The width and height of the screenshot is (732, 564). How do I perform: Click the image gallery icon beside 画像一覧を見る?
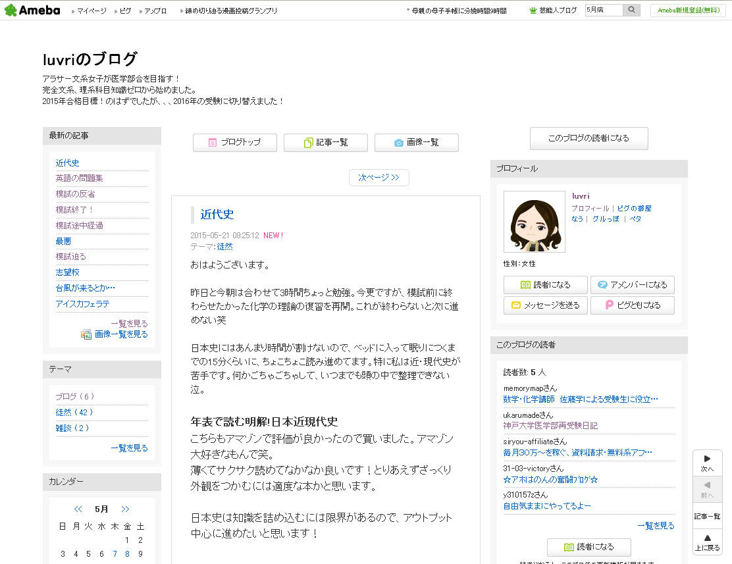click(x=86, y=334)
